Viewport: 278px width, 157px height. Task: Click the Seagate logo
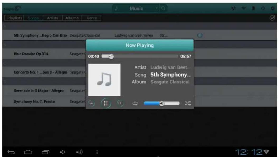[x=13, y=8]
